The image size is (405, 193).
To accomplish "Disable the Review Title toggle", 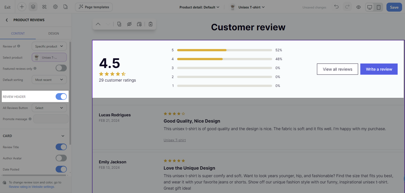I will coord(61,147).
